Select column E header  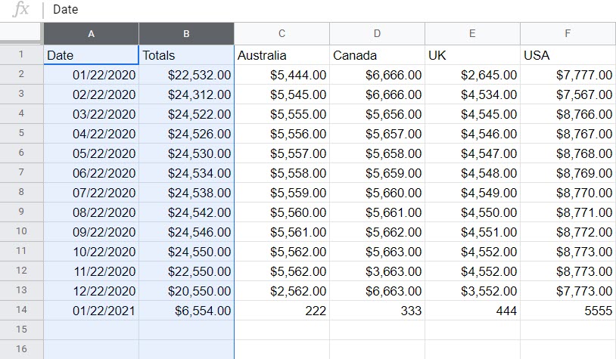[x=472, y=33]
